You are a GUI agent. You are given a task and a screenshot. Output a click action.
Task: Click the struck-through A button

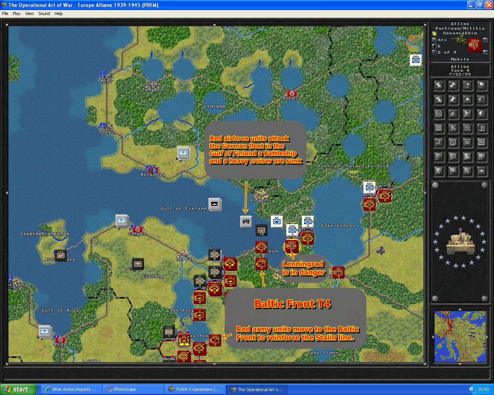(439, 142)
